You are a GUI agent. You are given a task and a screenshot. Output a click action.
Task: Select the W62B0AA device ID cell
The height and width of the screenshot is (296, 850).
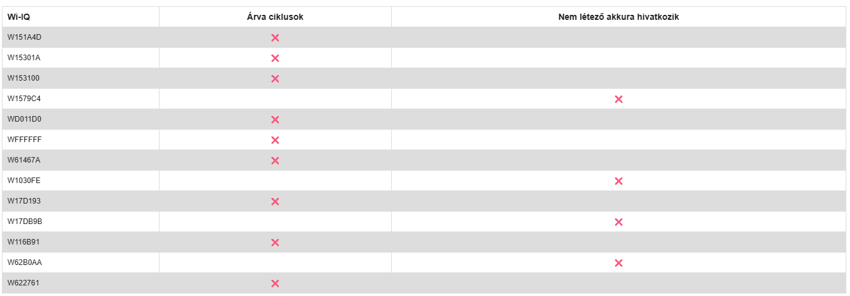25,262
